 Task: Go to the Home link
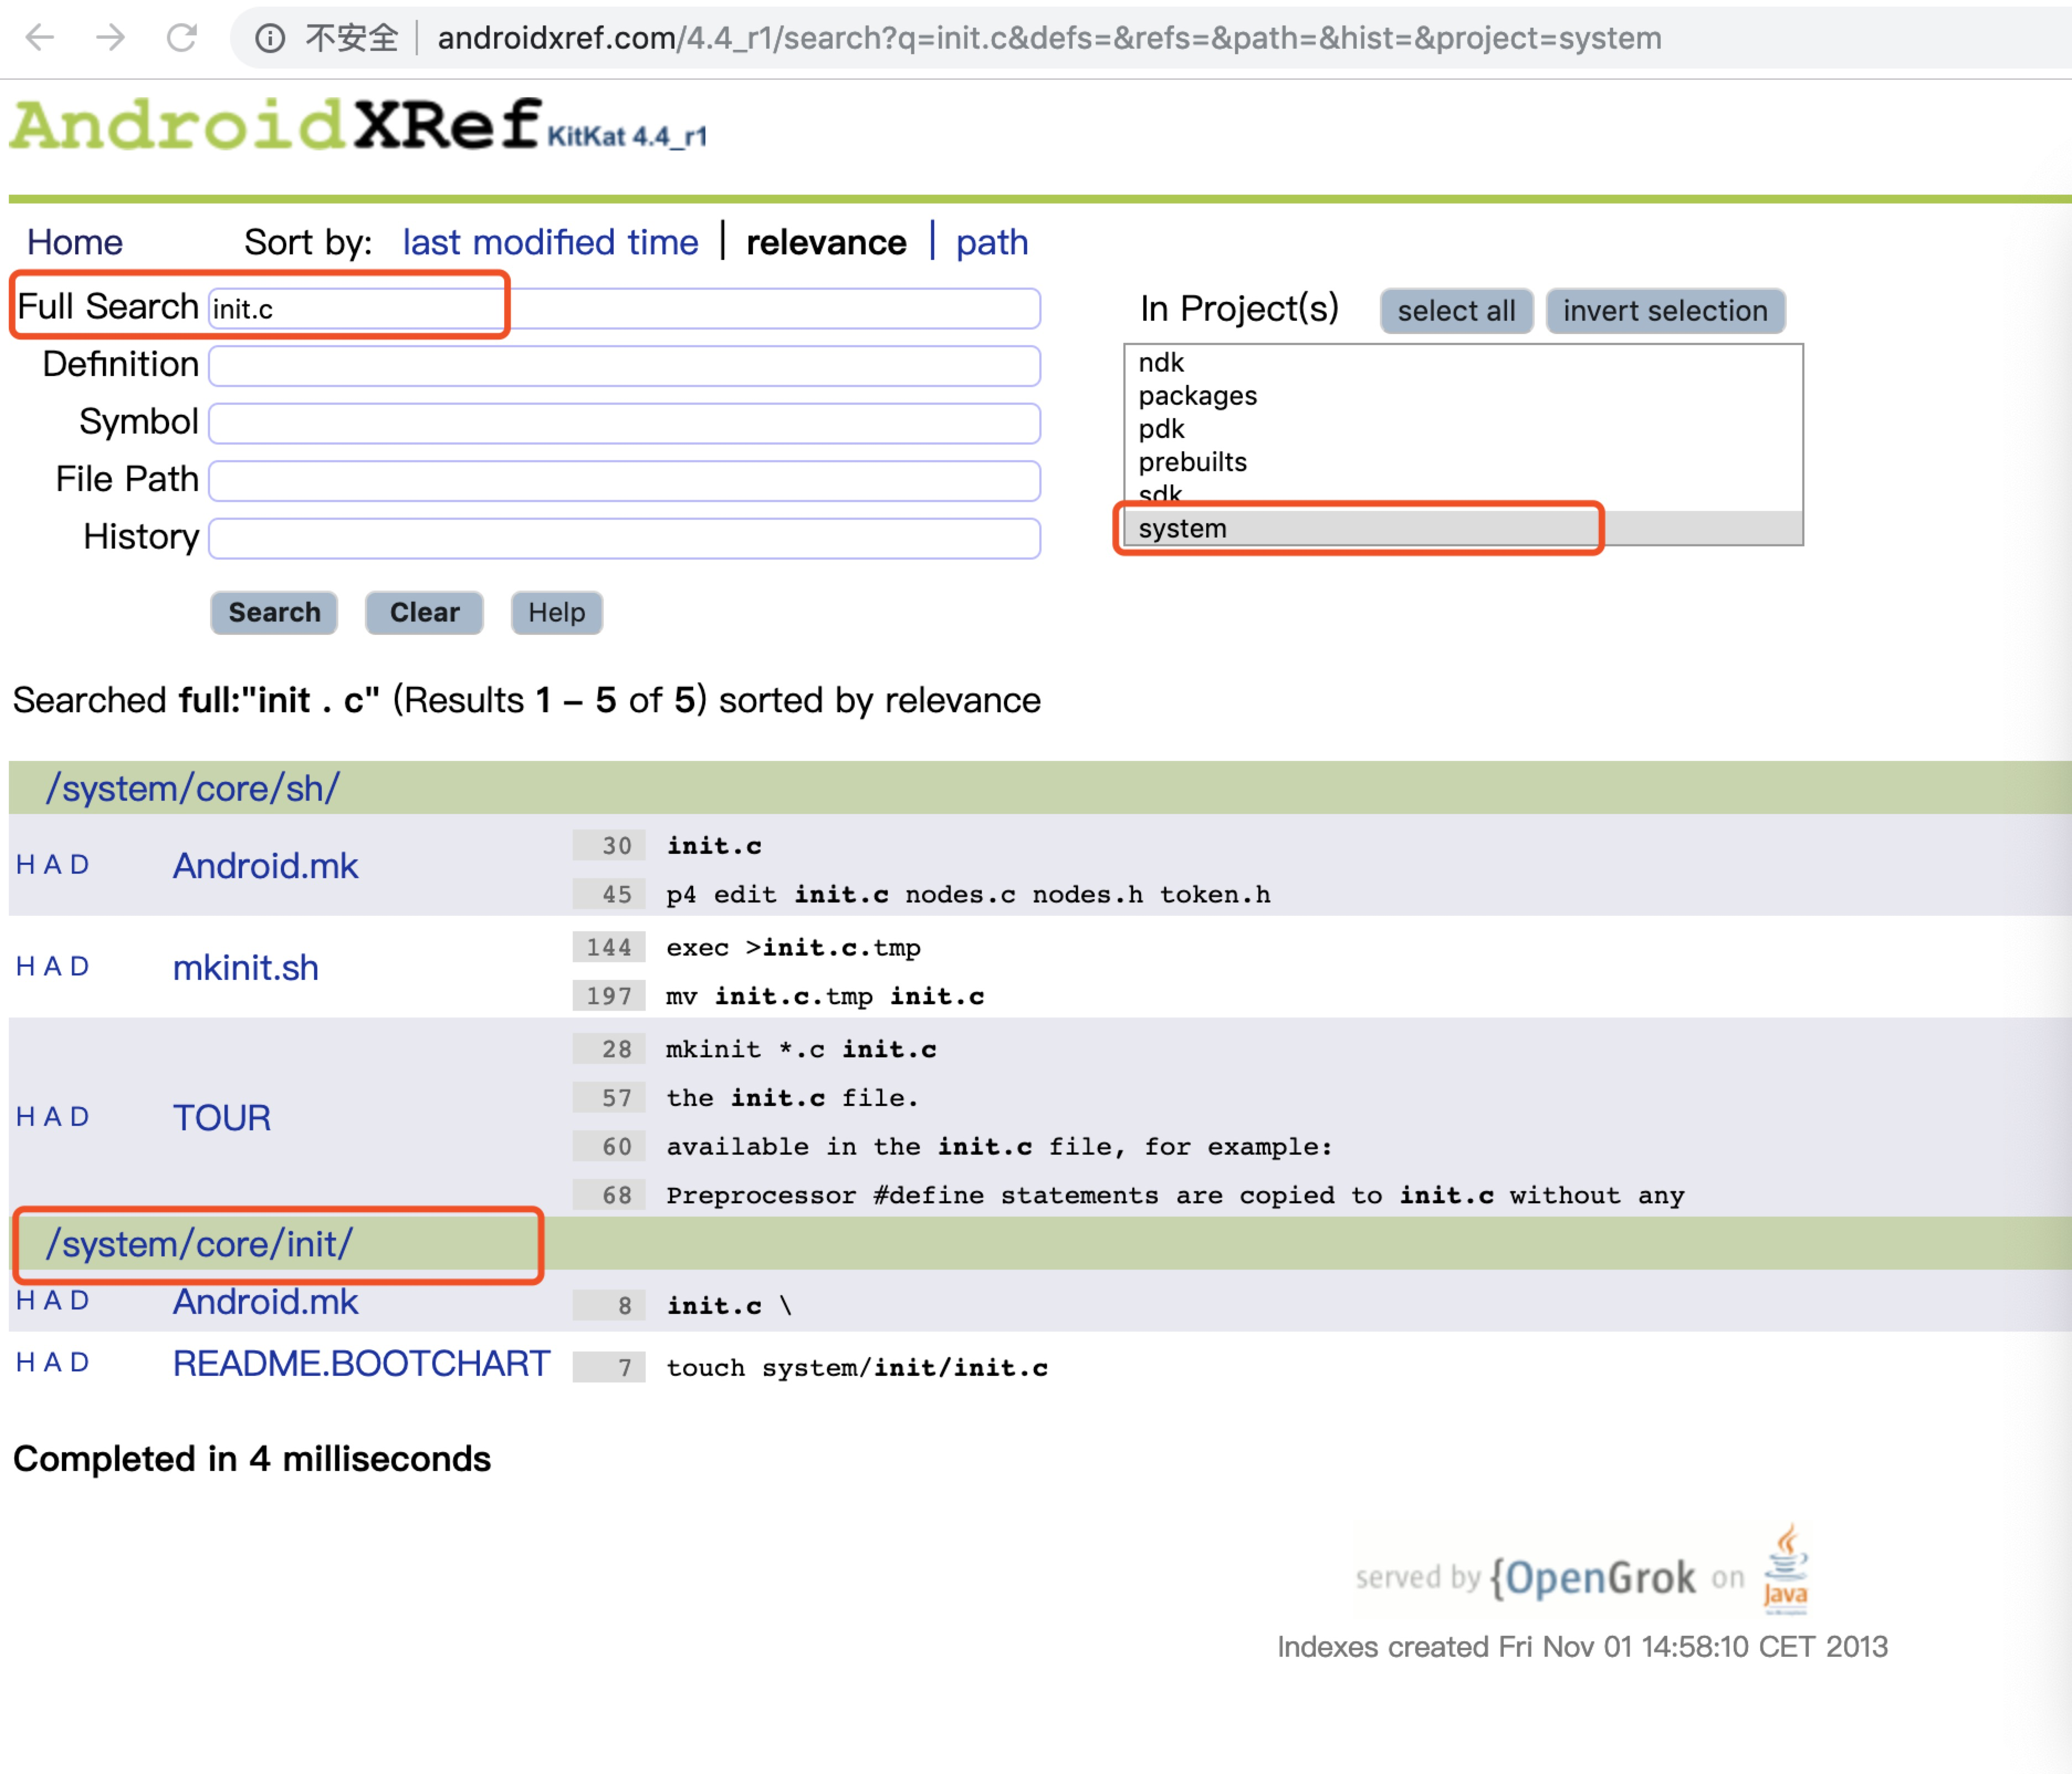(74, 242)
